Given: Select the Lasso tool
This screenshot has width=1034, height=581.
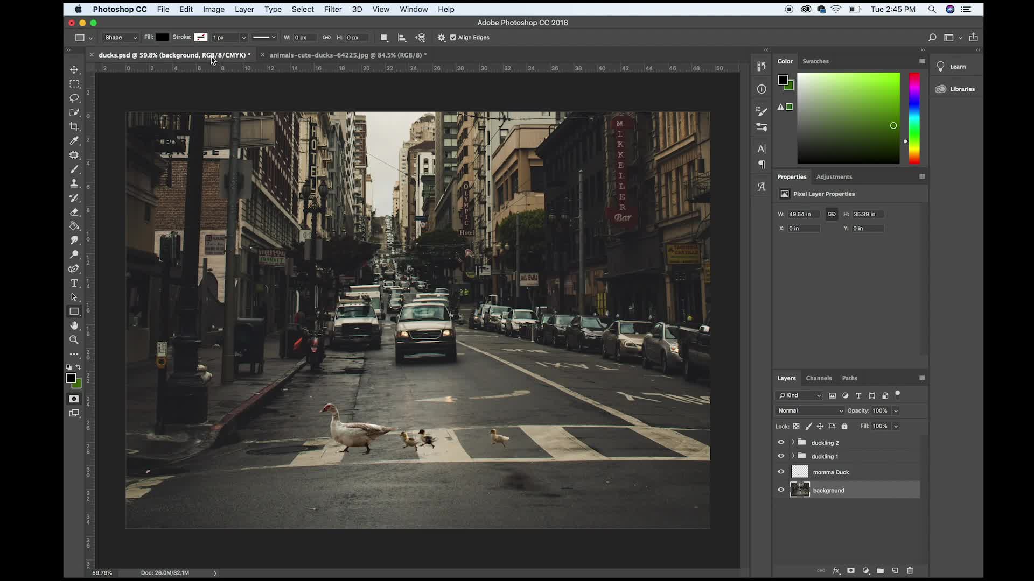Looking at the screenshot, I should 74,98.
